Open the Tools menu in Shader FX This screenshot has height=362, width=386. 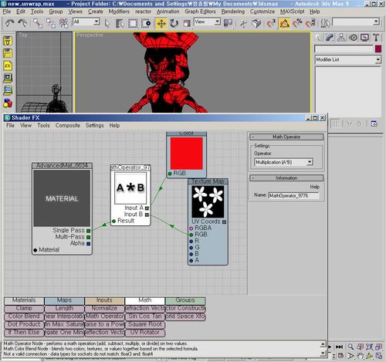pyautogui.click(x=43, y=126)
